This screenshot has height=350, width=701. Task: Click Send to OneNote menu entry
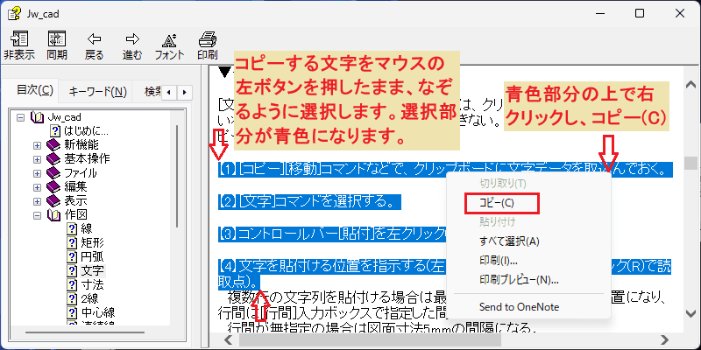point(519,307)
